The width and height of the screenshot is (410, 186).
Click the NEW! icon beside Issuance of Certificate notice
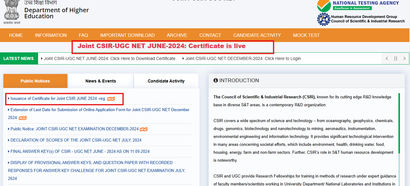(x=111, y=98)
